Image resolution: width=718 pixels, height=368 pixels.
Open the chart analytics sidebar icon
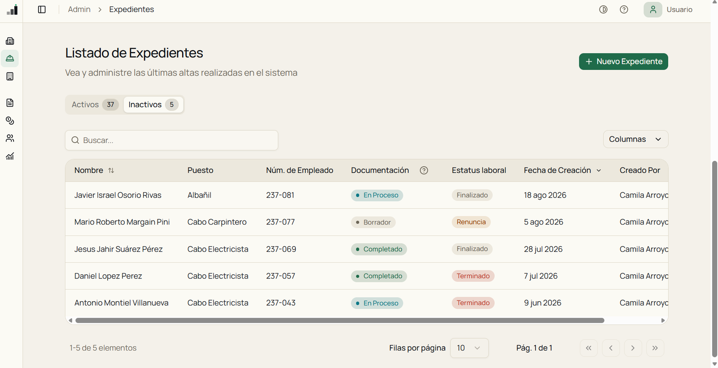10,156
